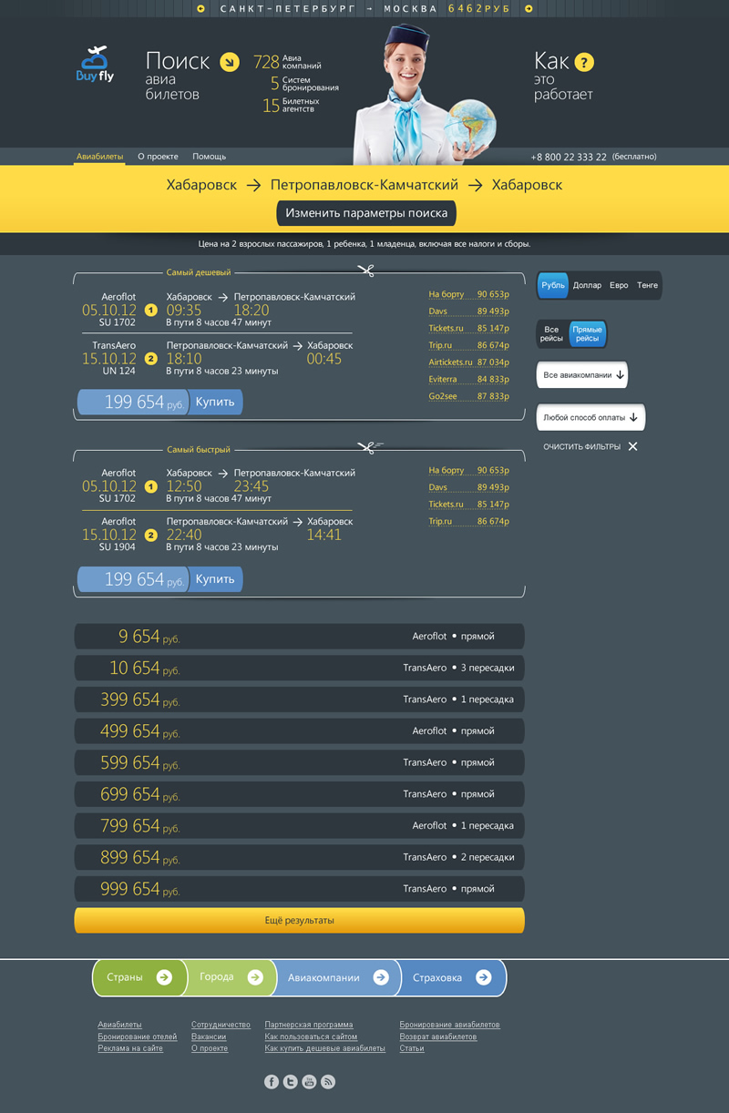Click the yellow question mark icon next to Как
Viewport: 729px width, 1113px height.
pos(584,62)
